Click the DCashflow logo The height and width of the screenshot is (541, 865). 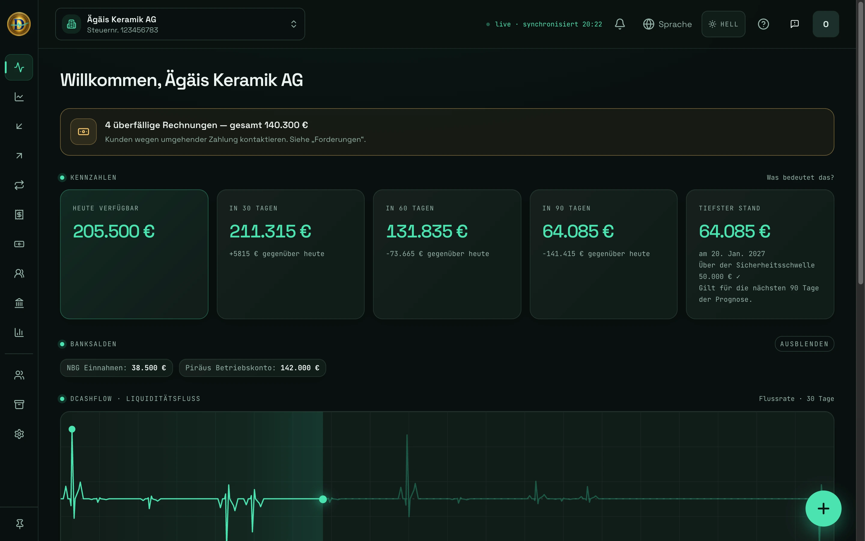pyautogui.click(x=19, y=24)
